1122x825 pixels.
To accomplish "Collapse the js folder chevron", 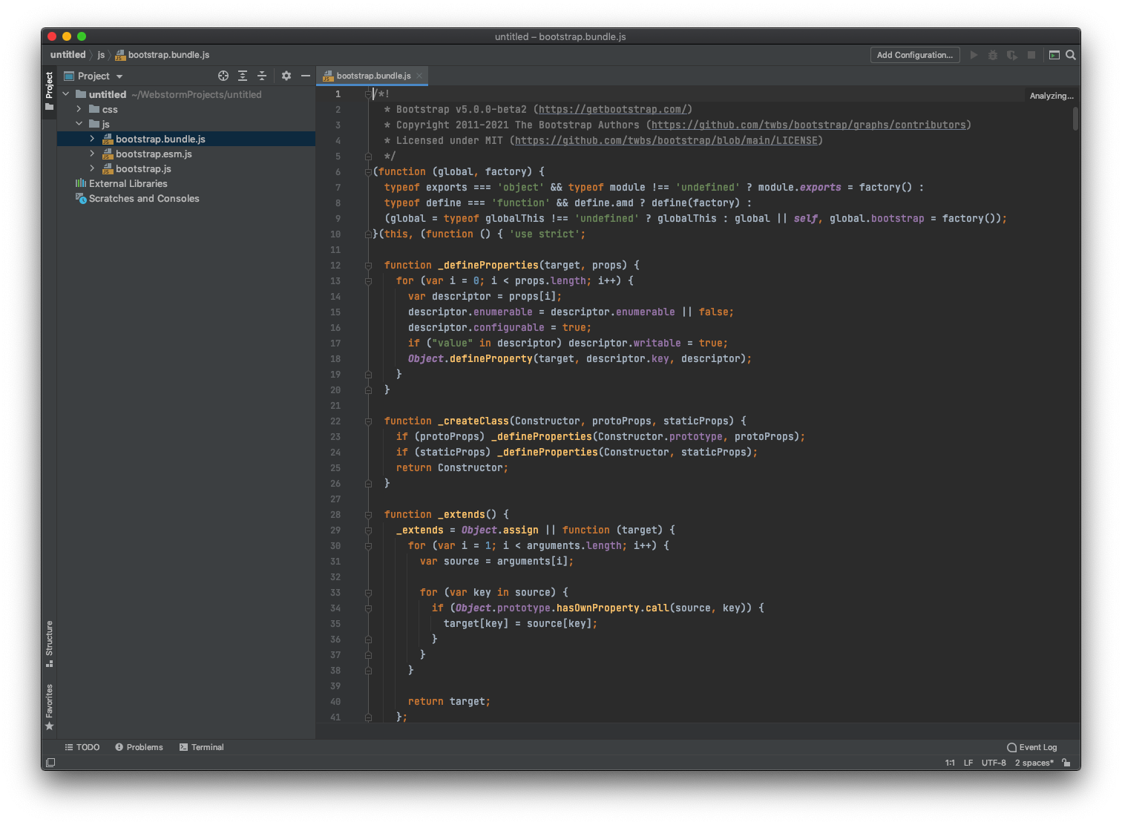I will [79, 124].
